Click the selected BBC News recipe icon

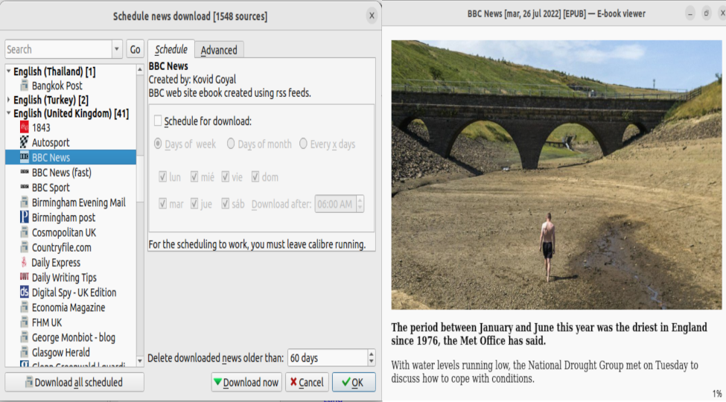[24, 157]
